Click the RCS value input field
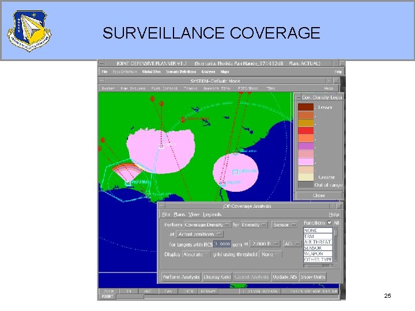Viewport: 415px width, 311px height. 222,244
